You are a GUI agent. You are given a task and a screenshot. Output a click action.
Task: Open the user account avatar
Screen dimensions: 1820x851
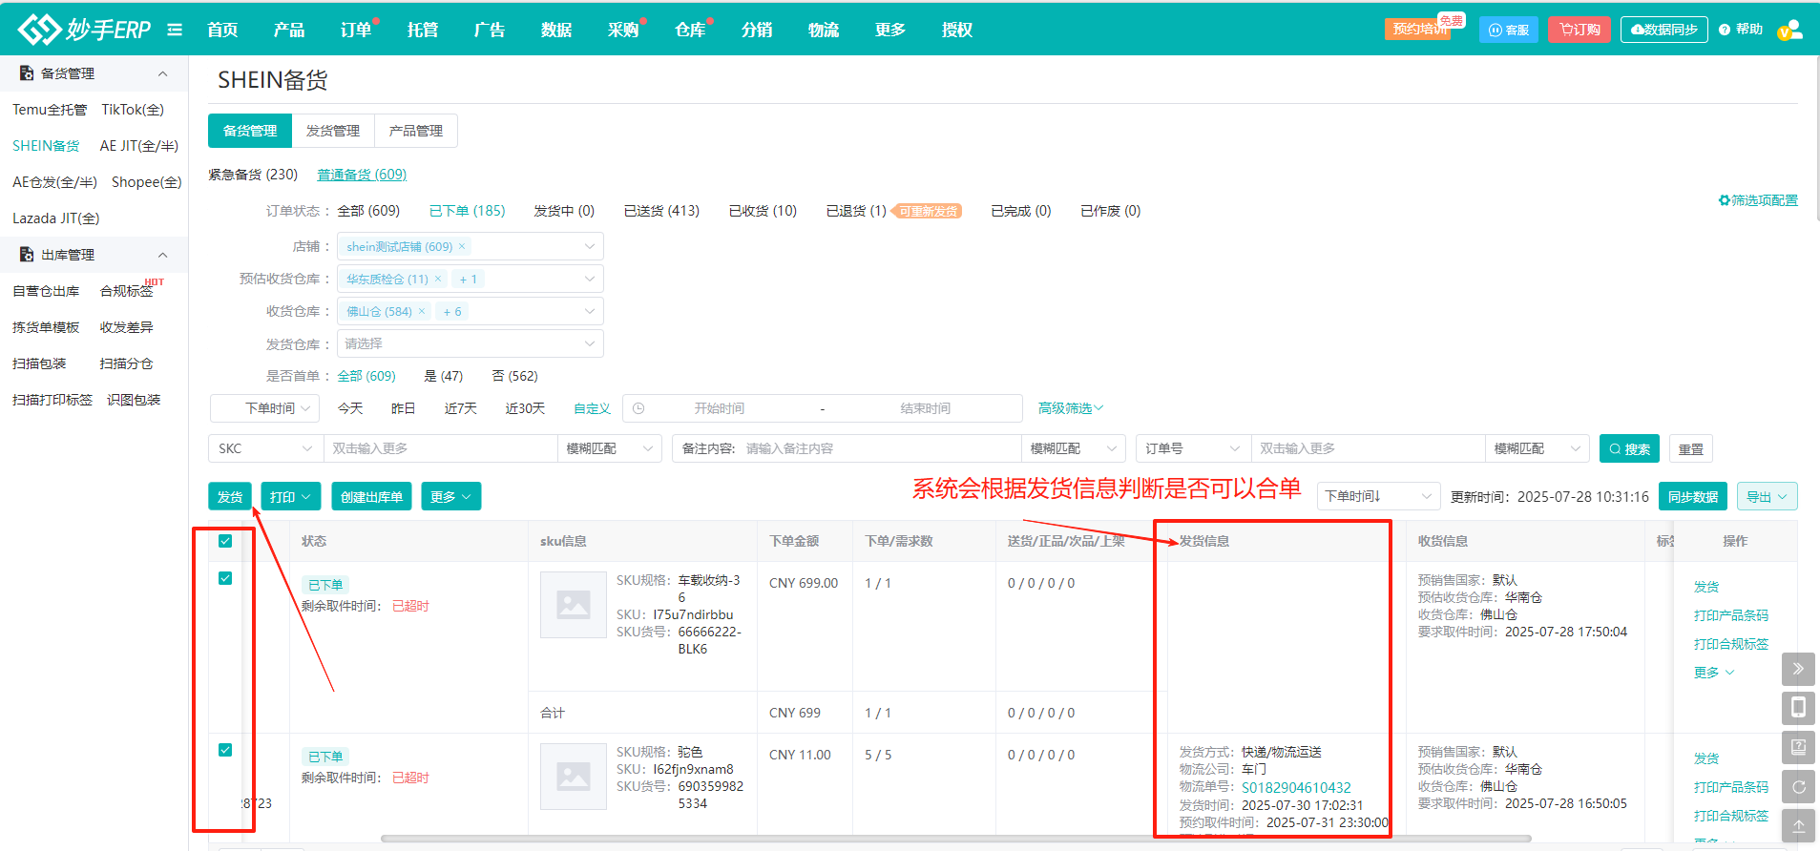click(1790, 30)
